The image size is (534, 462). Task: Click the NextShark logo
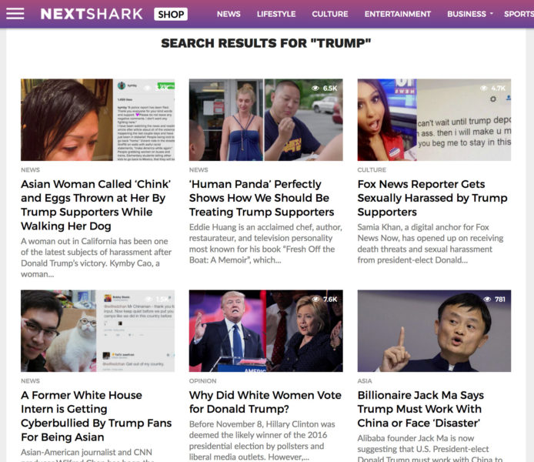92,14
